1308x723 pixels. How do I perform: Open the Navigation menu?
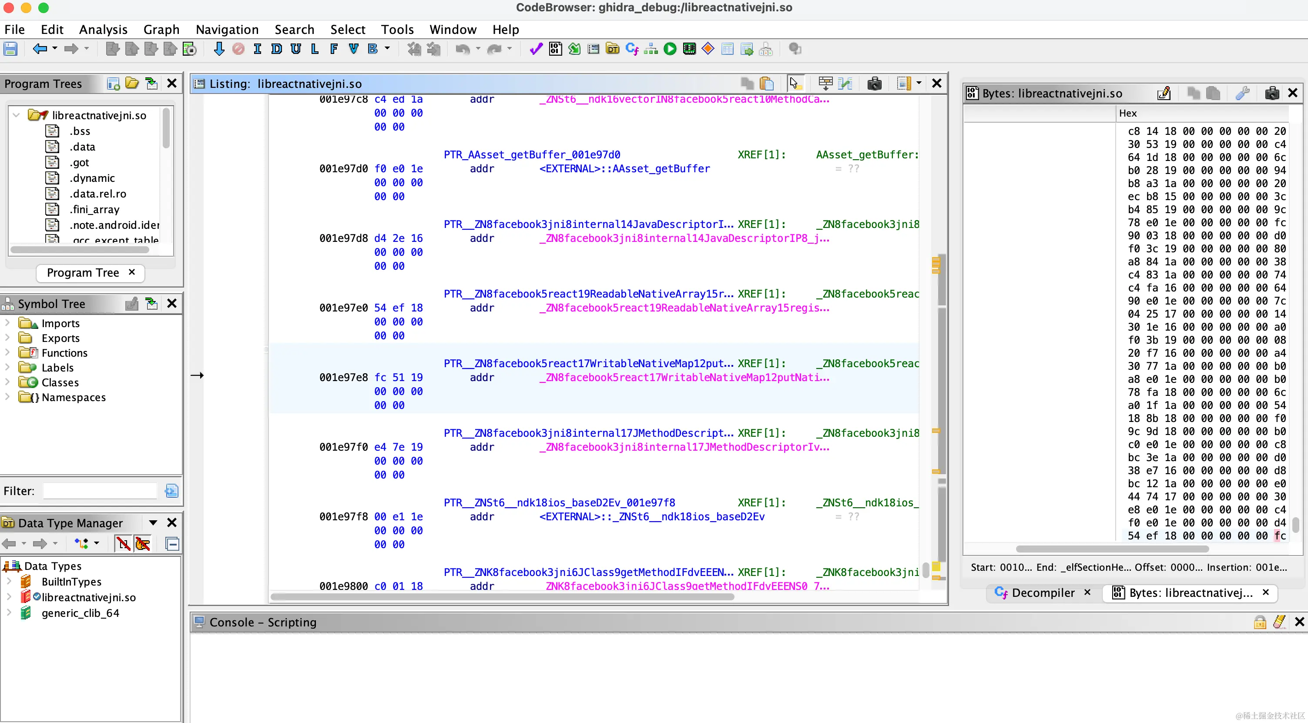(x=227, y=30)
